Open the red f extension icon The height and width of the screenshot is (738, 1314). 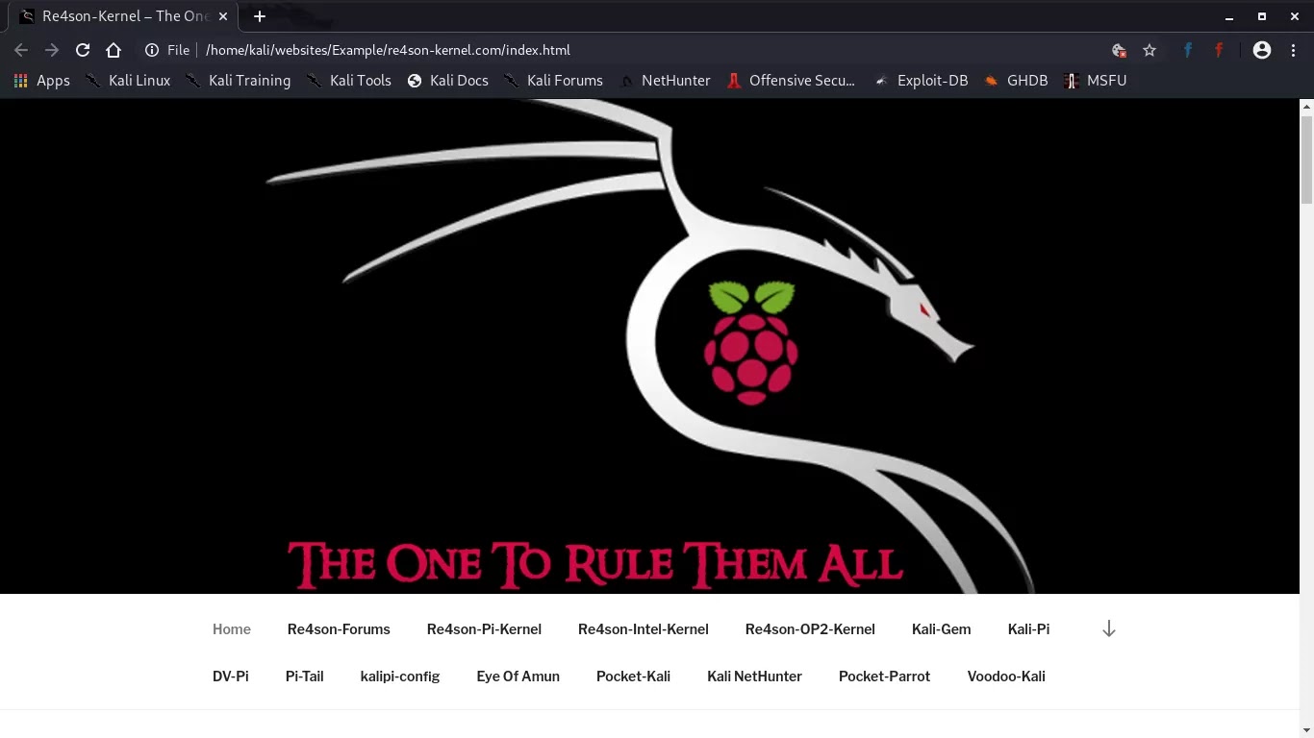click(1219, 50)
